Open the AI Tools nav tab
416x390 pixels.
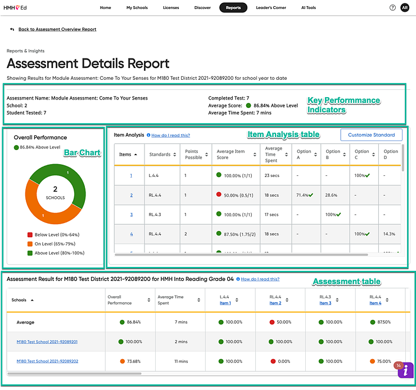[x=309, y=8]
